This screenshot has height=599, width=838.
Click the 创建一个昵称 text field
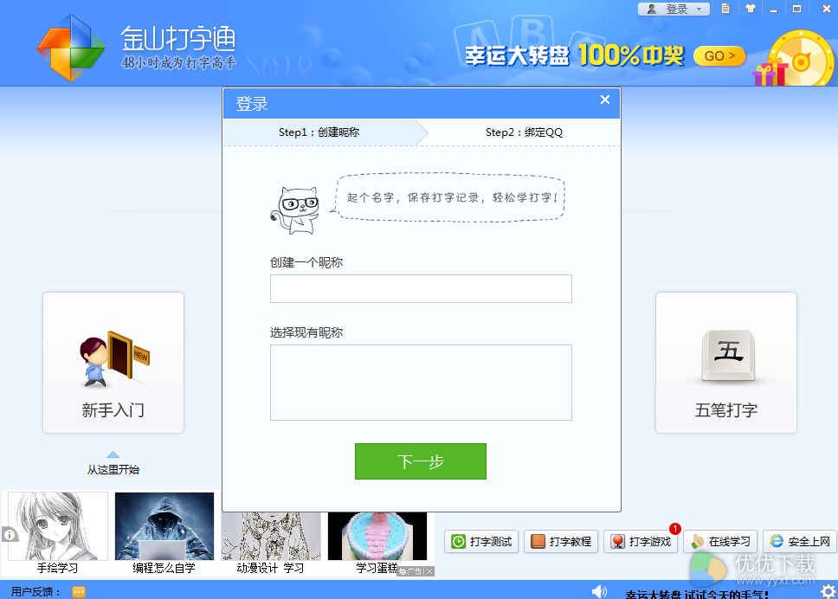point(421,288)
